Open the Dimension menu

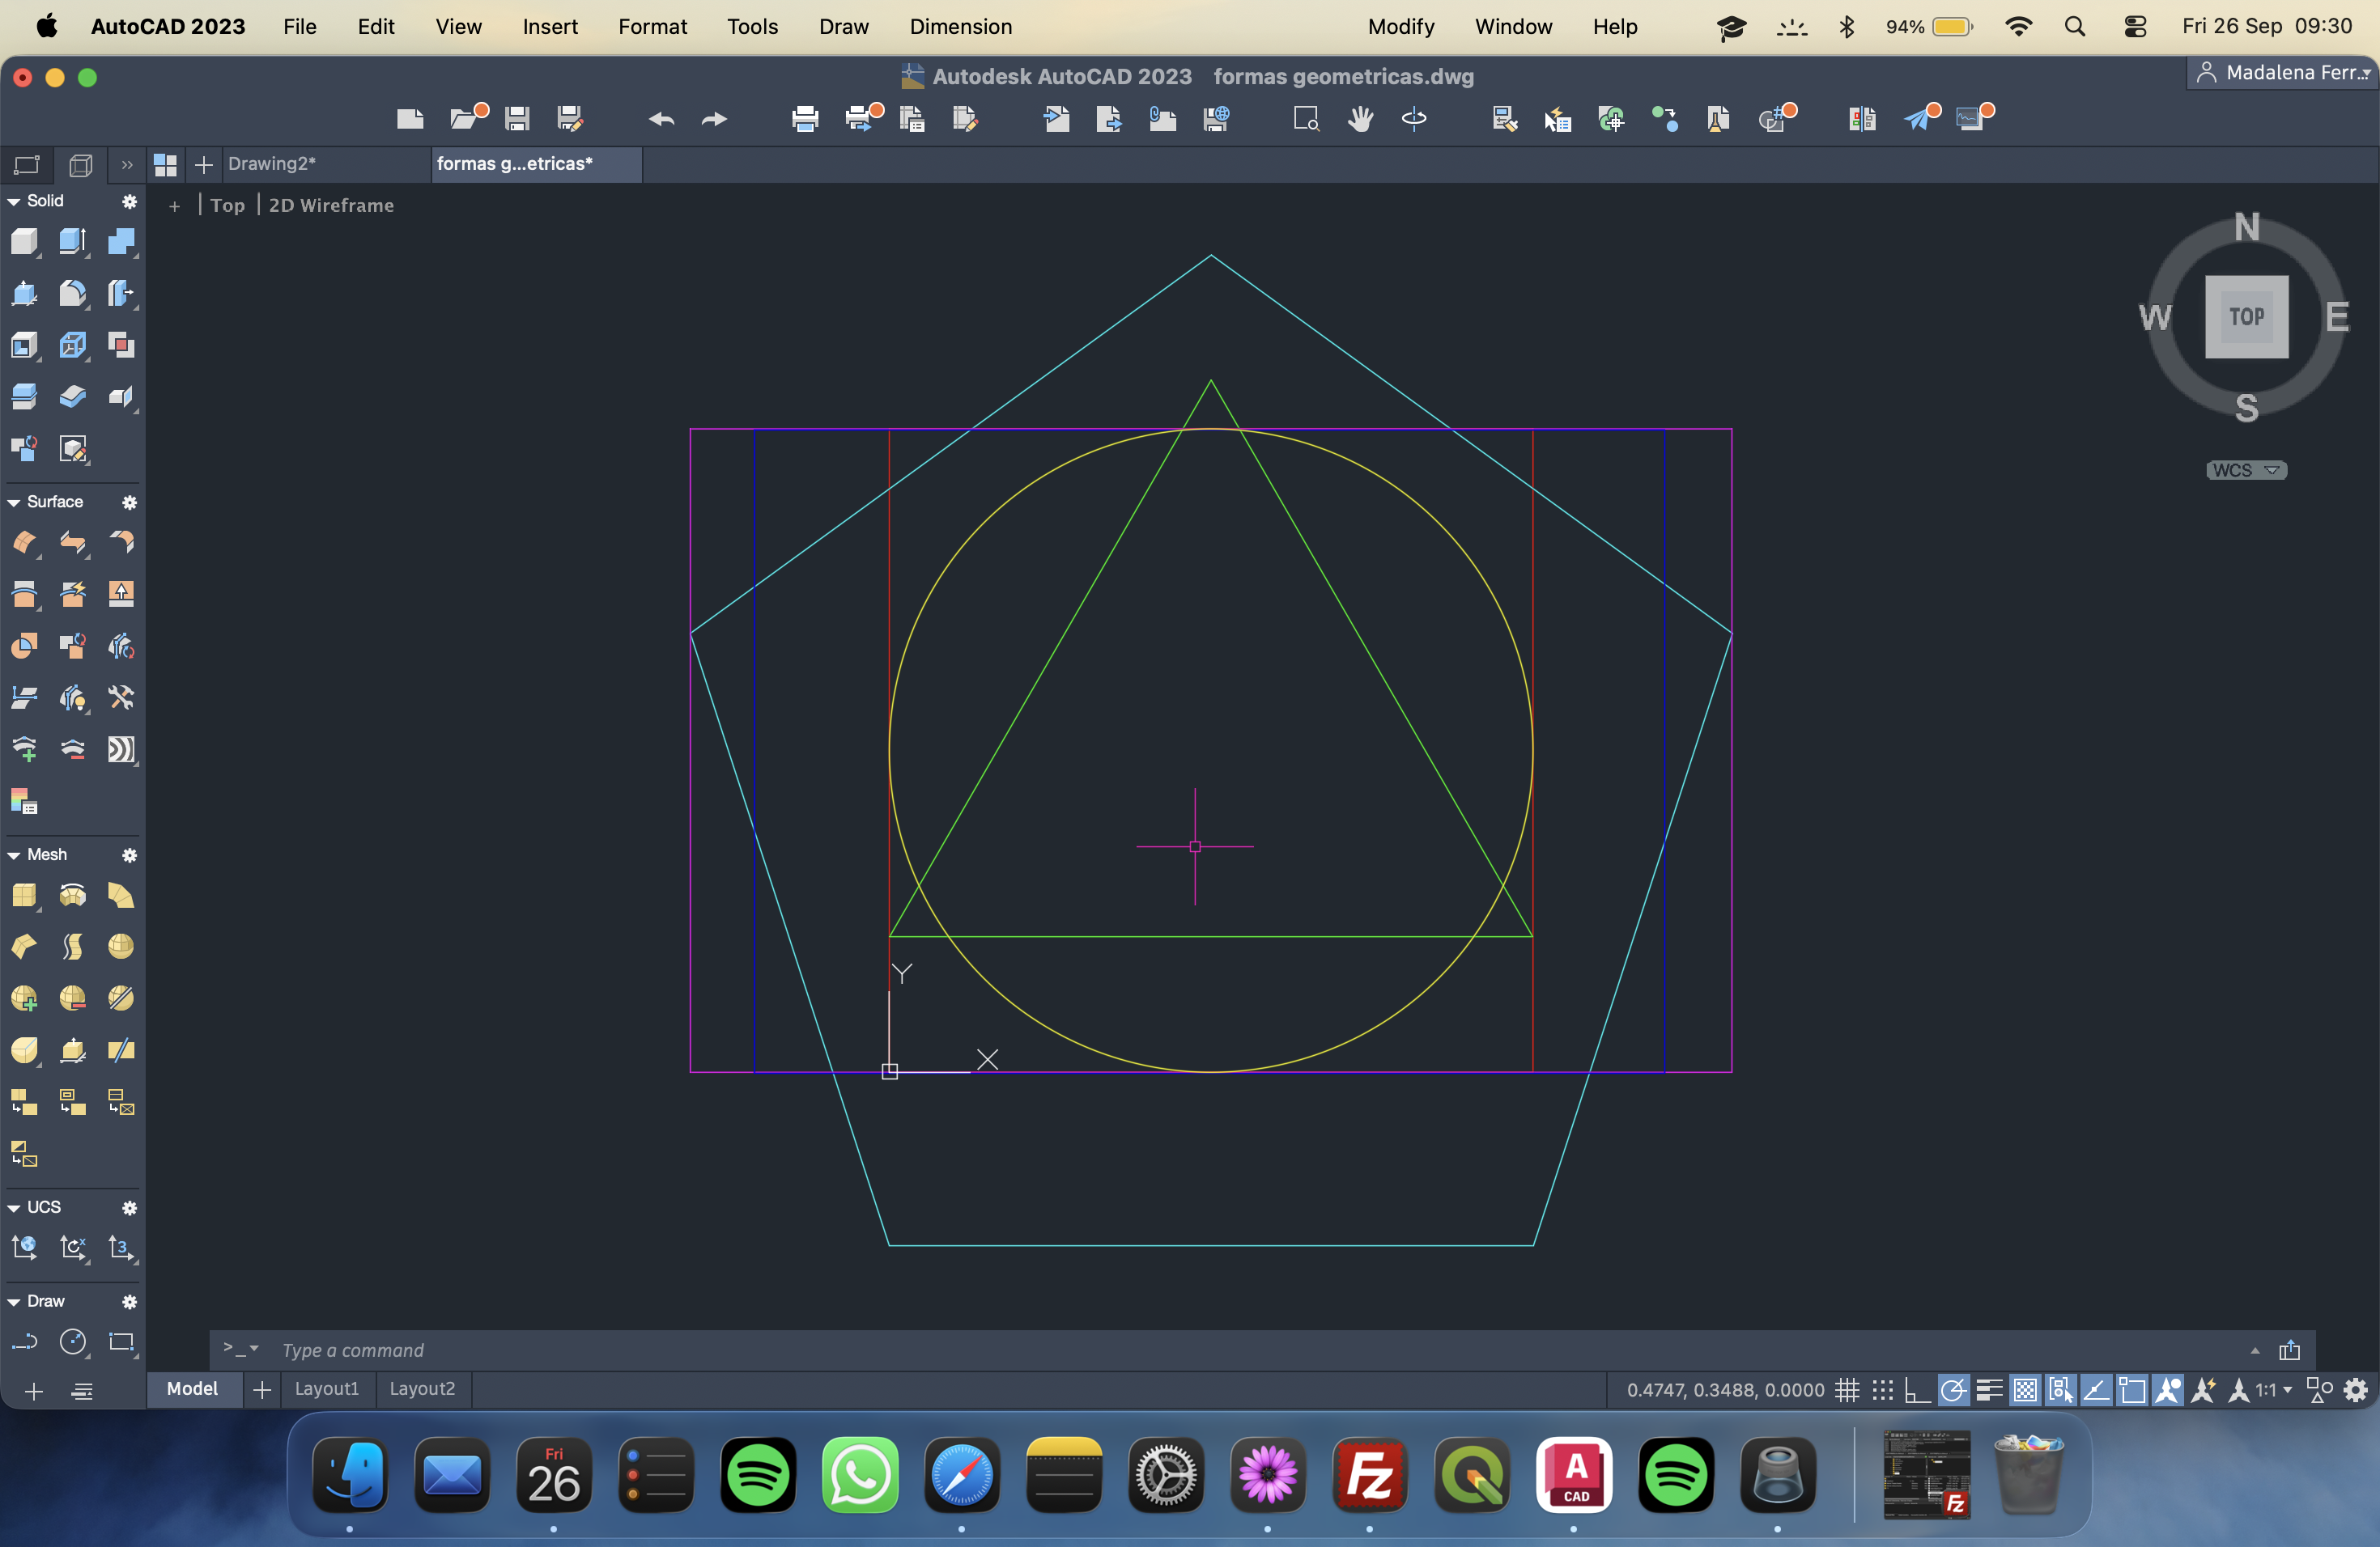pyautogui.click(x=960, y=27)
